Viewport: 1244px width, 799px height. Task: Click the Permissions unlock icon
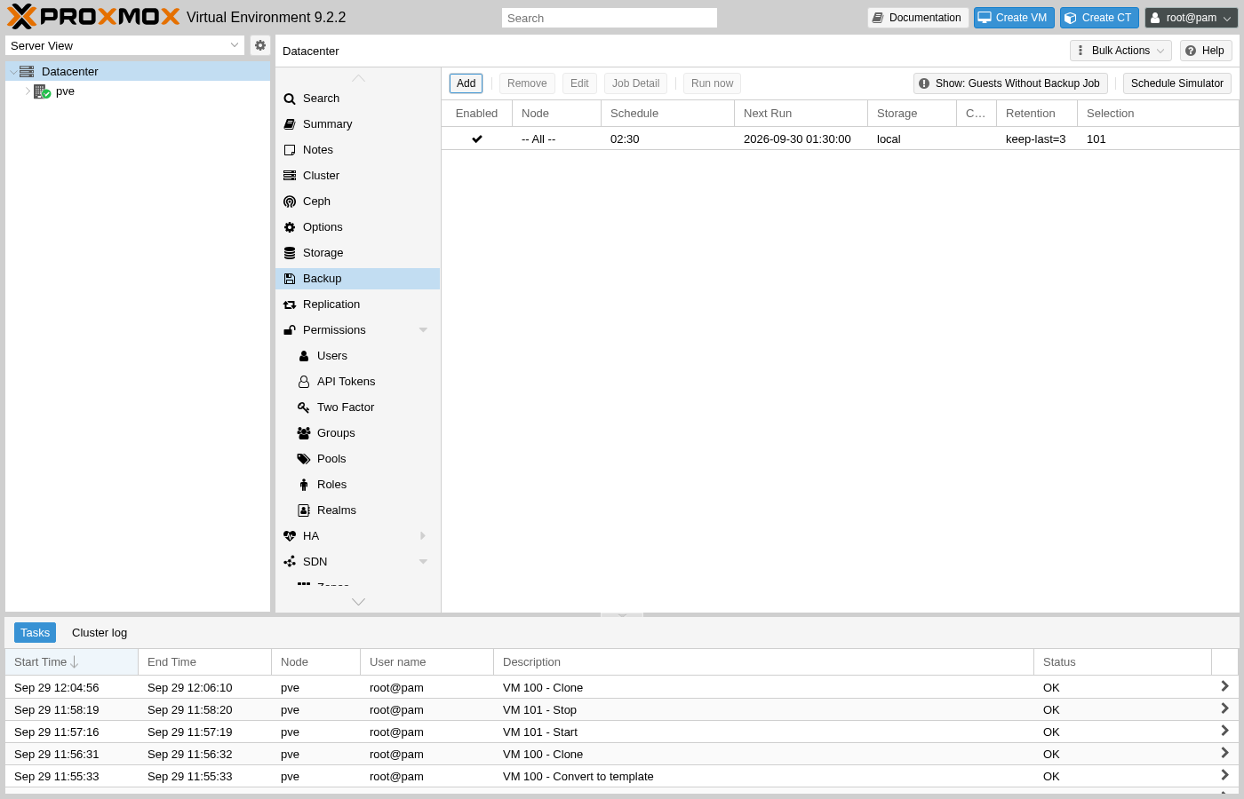coord(290,330)
